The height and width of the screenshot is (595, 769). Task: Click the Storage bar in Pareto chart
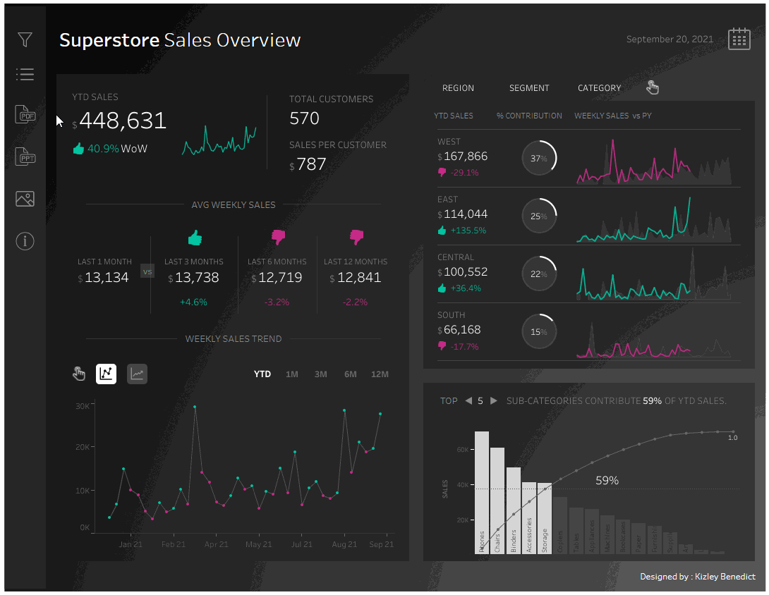tap(545, 519)
